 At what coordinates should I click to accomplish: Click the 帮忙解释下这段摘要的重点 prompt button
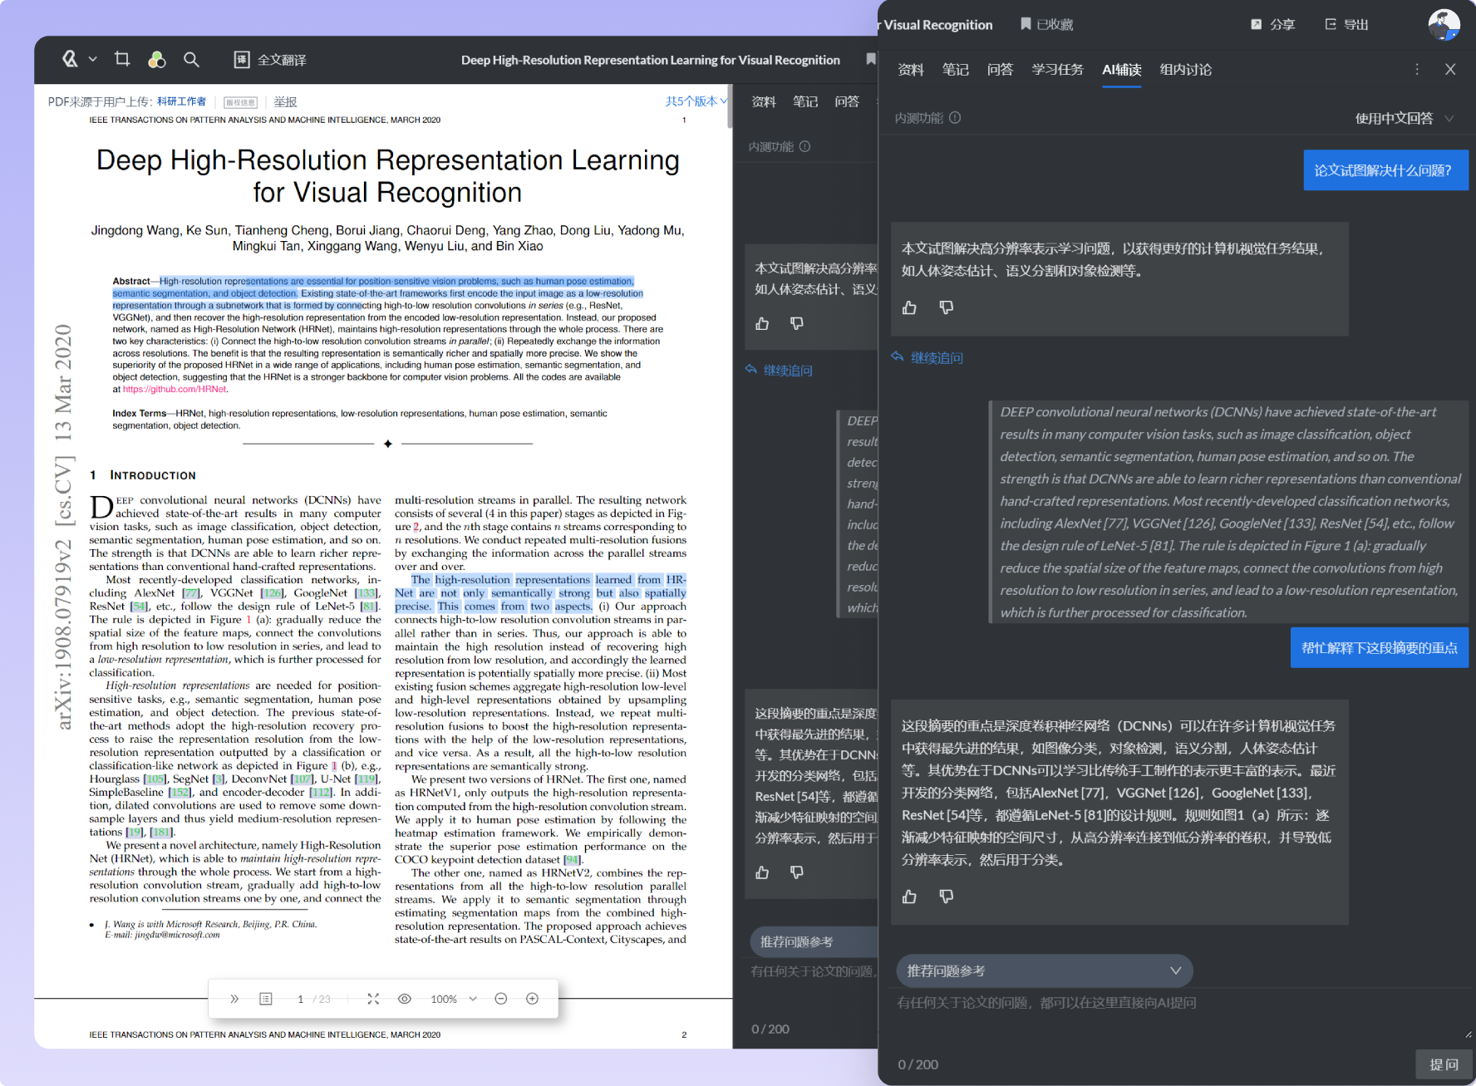[x=1379, y=647]
